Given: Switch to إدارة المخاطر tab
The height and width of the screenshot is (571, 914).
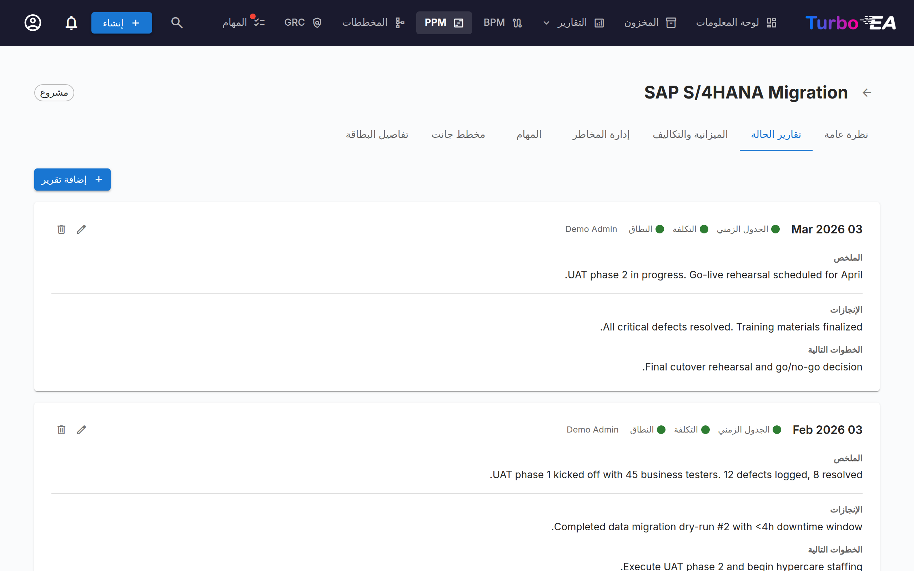Looking at the screenshot, I should coord(601,135).
